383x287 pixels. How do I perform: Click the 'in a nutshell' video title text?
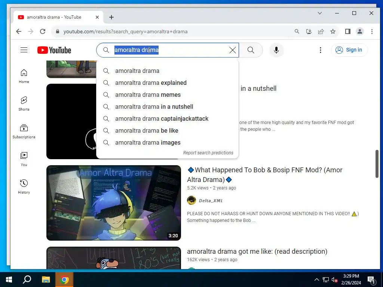258,88
